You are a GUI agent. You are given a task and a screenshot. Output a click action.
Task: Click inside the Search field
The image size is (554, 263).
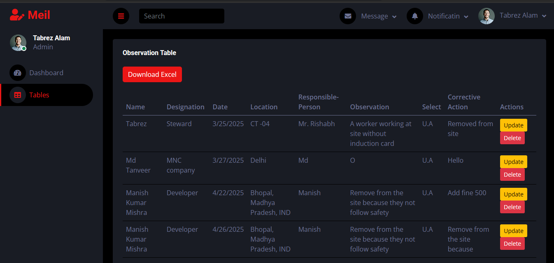181,16
